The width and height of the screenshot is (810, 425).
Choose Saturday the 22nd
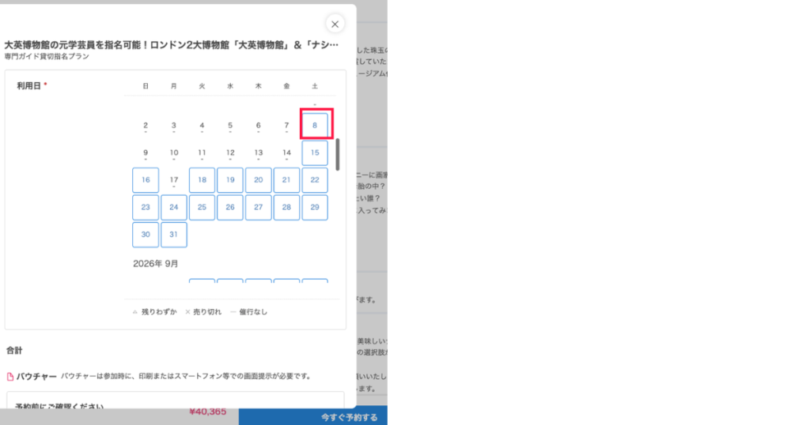click(315, 180)
